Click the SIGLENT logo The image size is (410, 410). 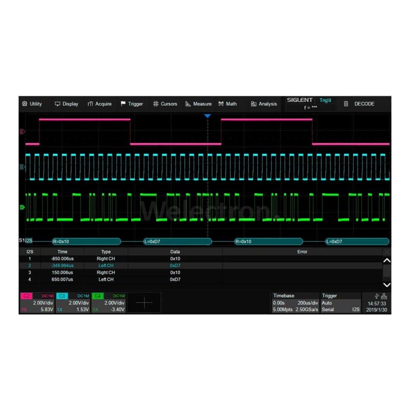click(300, 100)
